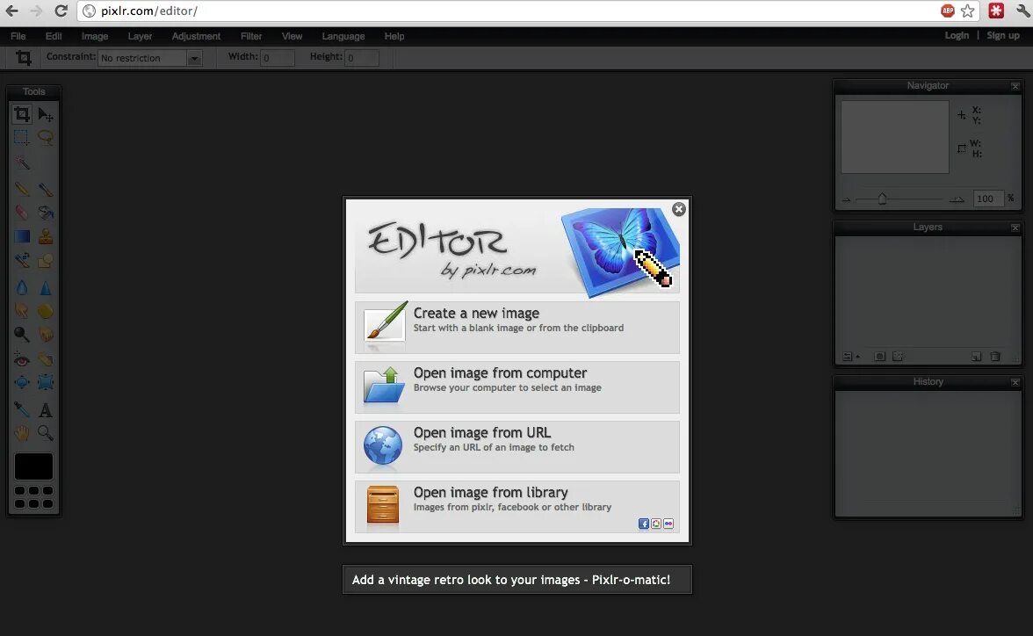The image size is (1033, 636).
Task: Open the main color swatch
Action: point(33,466)
